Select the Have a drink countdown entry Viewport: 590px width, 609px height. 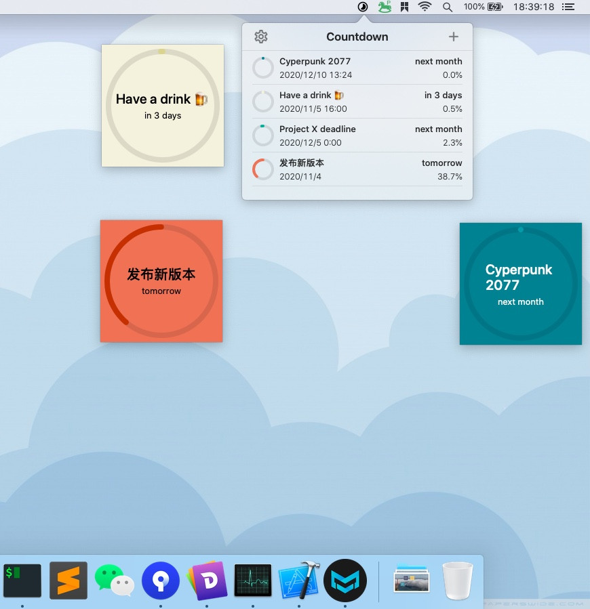[357, 102]
